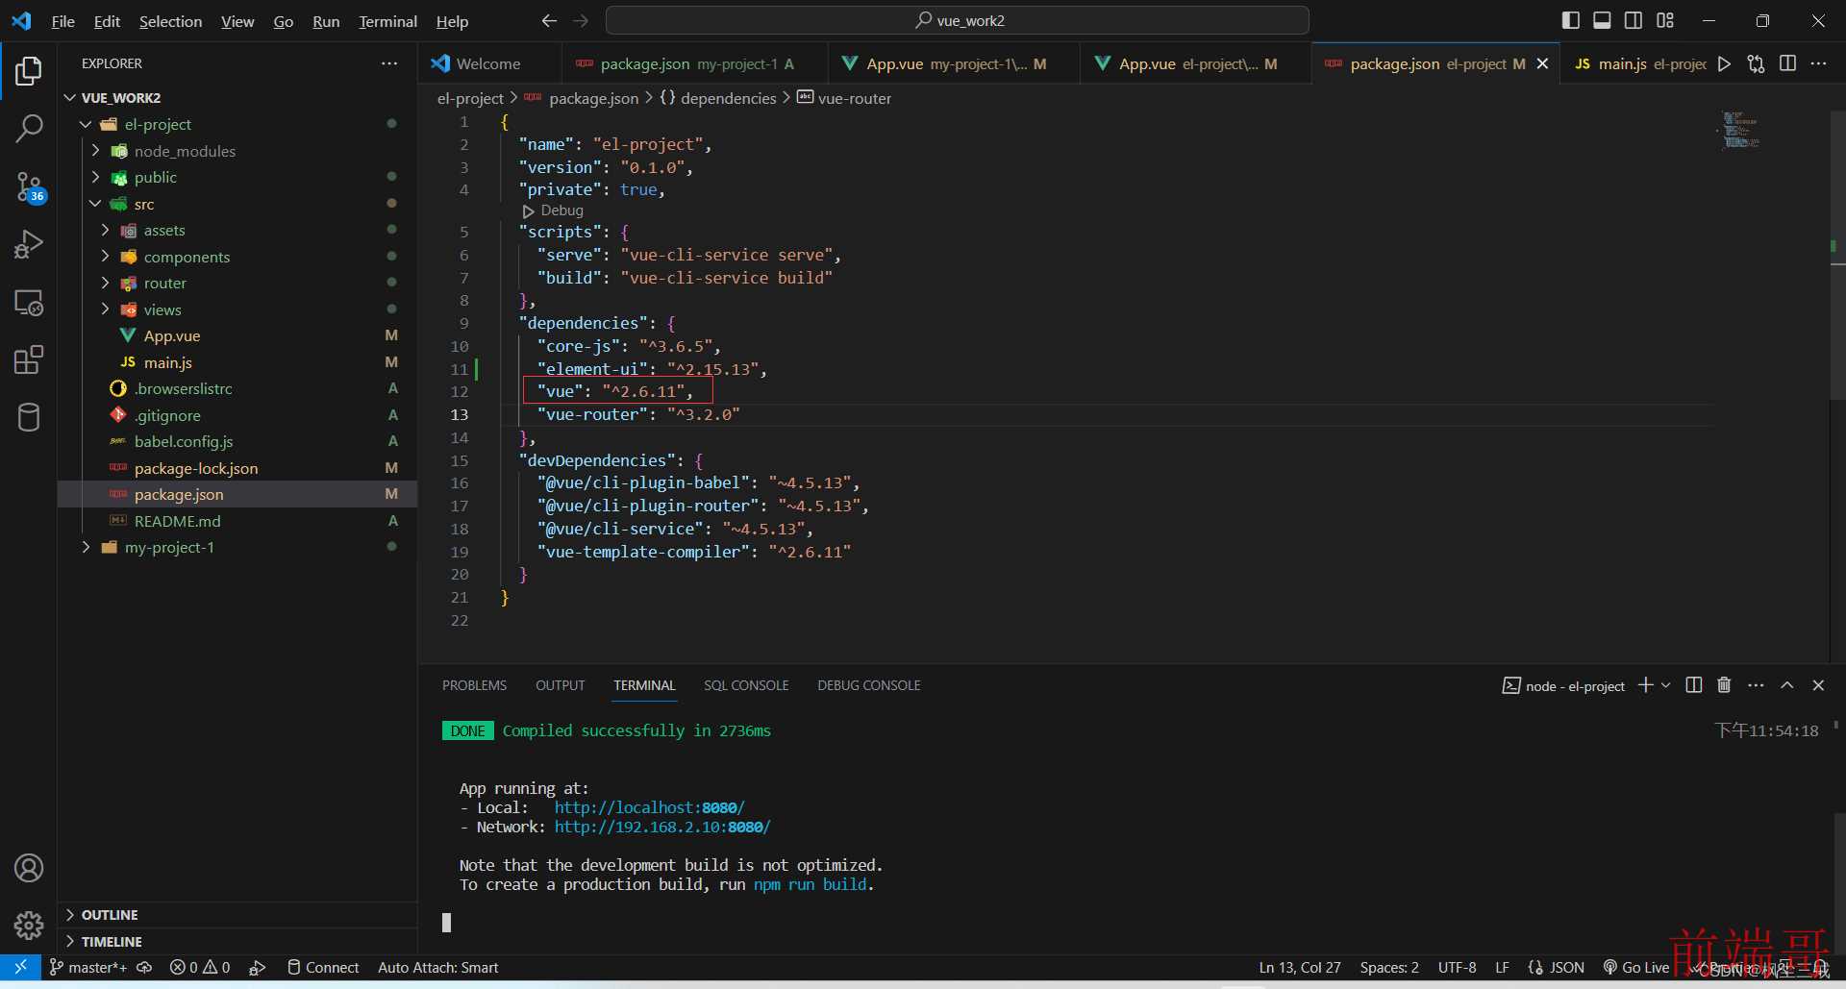Click the Connect button in status bar
This screenshot has height=989, width=1846.
point(323,967)
